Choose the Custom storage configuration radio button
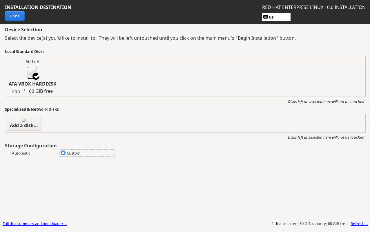Screen dimensions: 370x232 tap(63, 153)
